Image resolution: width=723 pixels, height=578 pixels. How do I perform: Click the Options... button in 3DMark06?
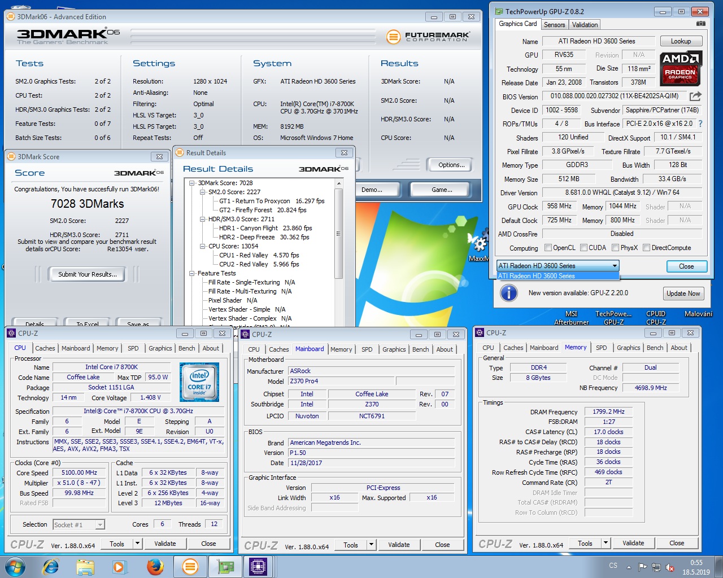(451, 165)
